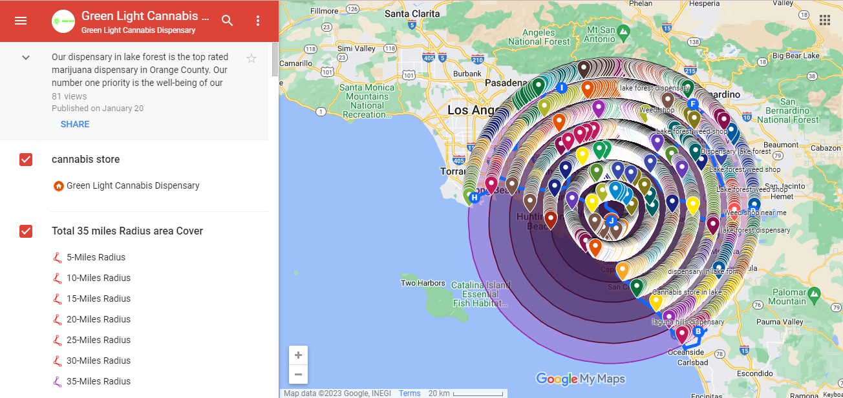The width and height of the screenshot is (843, 398).
Task: Click the map title in the header
Action: (x=145, y=16)
